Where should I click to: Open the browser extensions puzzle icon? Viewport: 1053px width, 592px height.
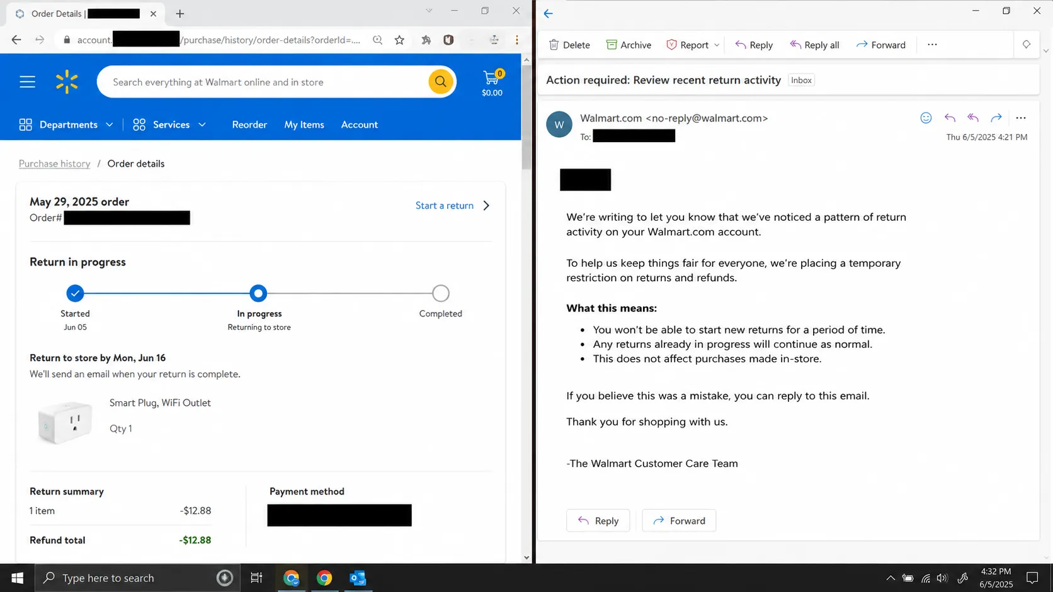tap(426, 40)
